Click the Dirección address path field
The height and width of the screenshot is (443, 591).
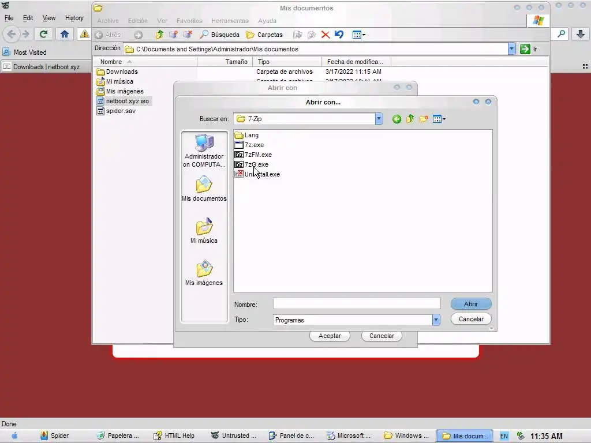[x=316, y=49]
